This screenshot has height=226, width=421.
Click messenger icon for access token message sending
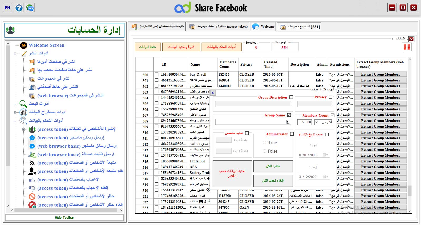[x=32, y=138]
